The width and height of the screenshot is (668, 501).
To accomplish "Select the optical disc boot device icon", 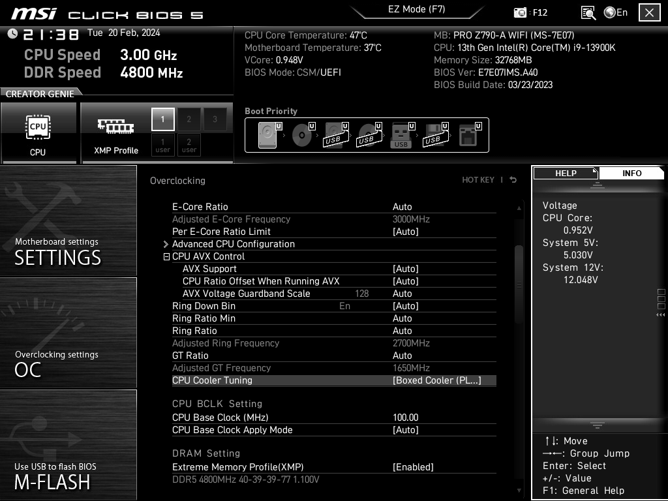I will [x=303, y=135].
